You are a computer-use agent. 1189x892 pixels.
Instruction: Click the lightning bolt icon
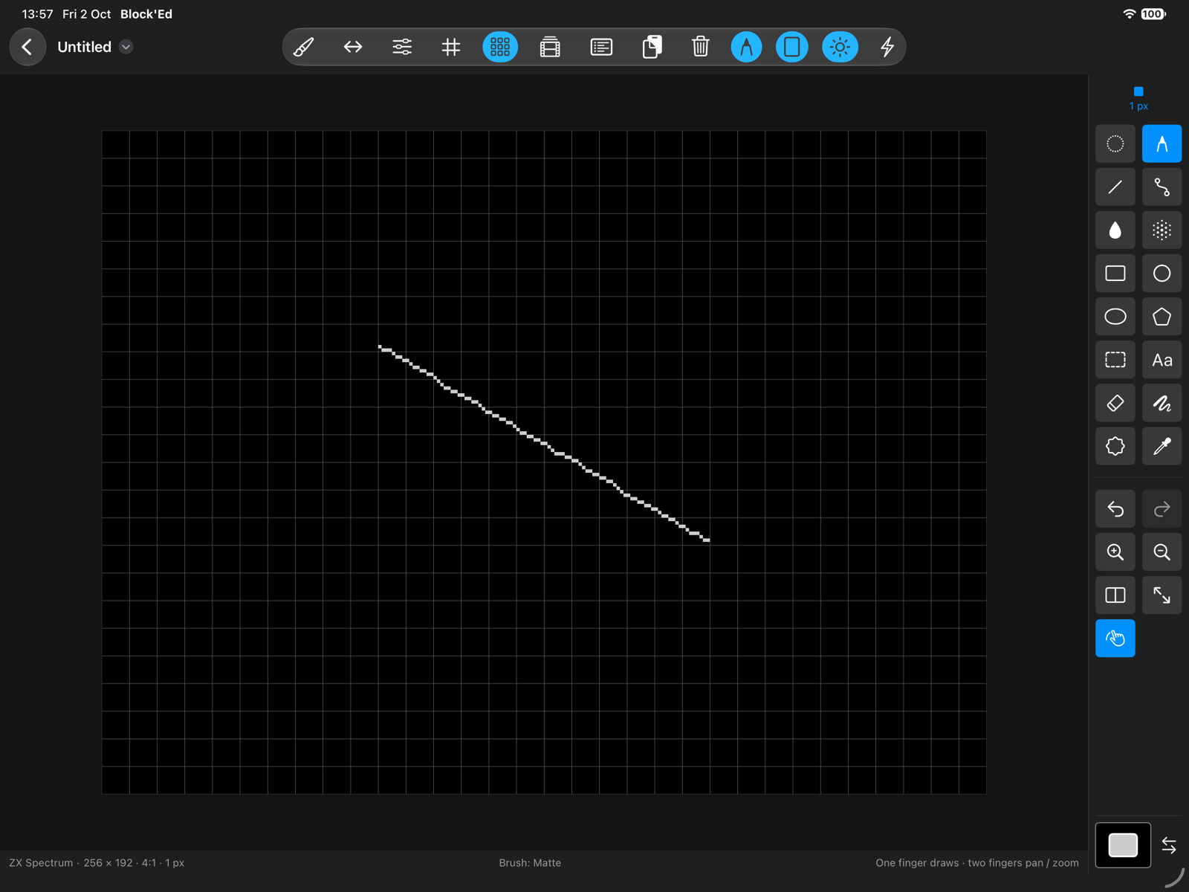[887, 47]
